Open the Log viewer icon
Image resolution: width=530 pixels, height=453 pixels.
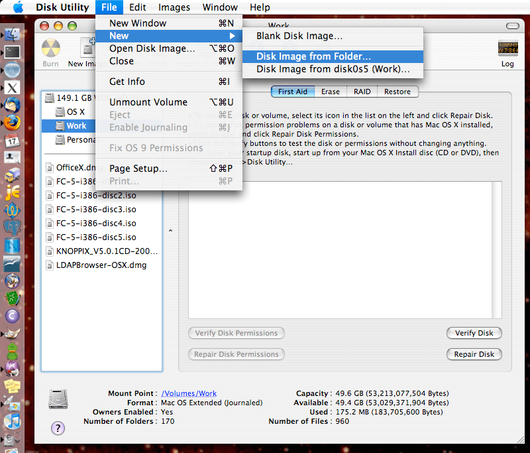507,48
